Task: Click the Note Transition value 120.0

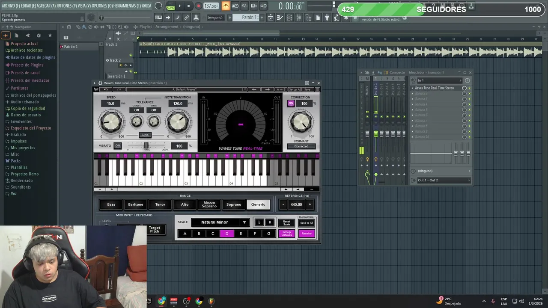Action: [178, 104]
